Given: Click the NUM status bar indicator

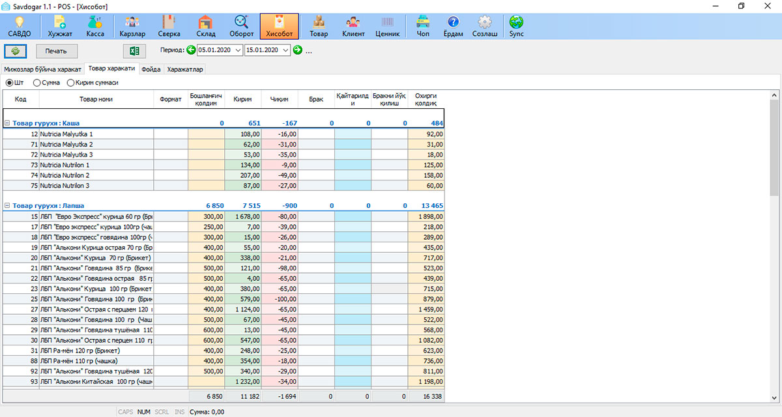Looking at the screenshot, I should pyautogui.click(x=144, y=412).
